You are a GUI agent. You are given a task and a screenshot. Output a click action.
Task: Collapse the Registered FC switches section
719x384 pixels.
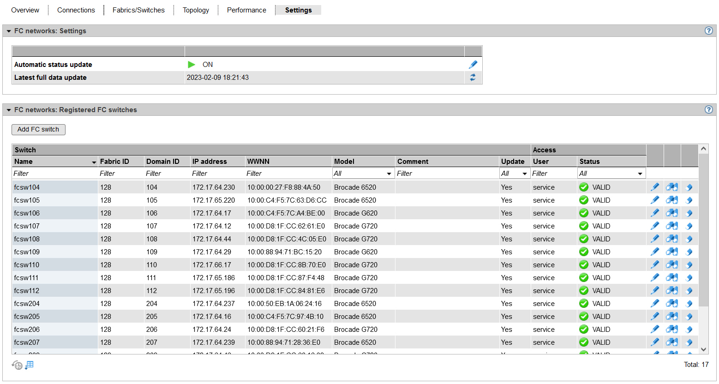(9, 110)
